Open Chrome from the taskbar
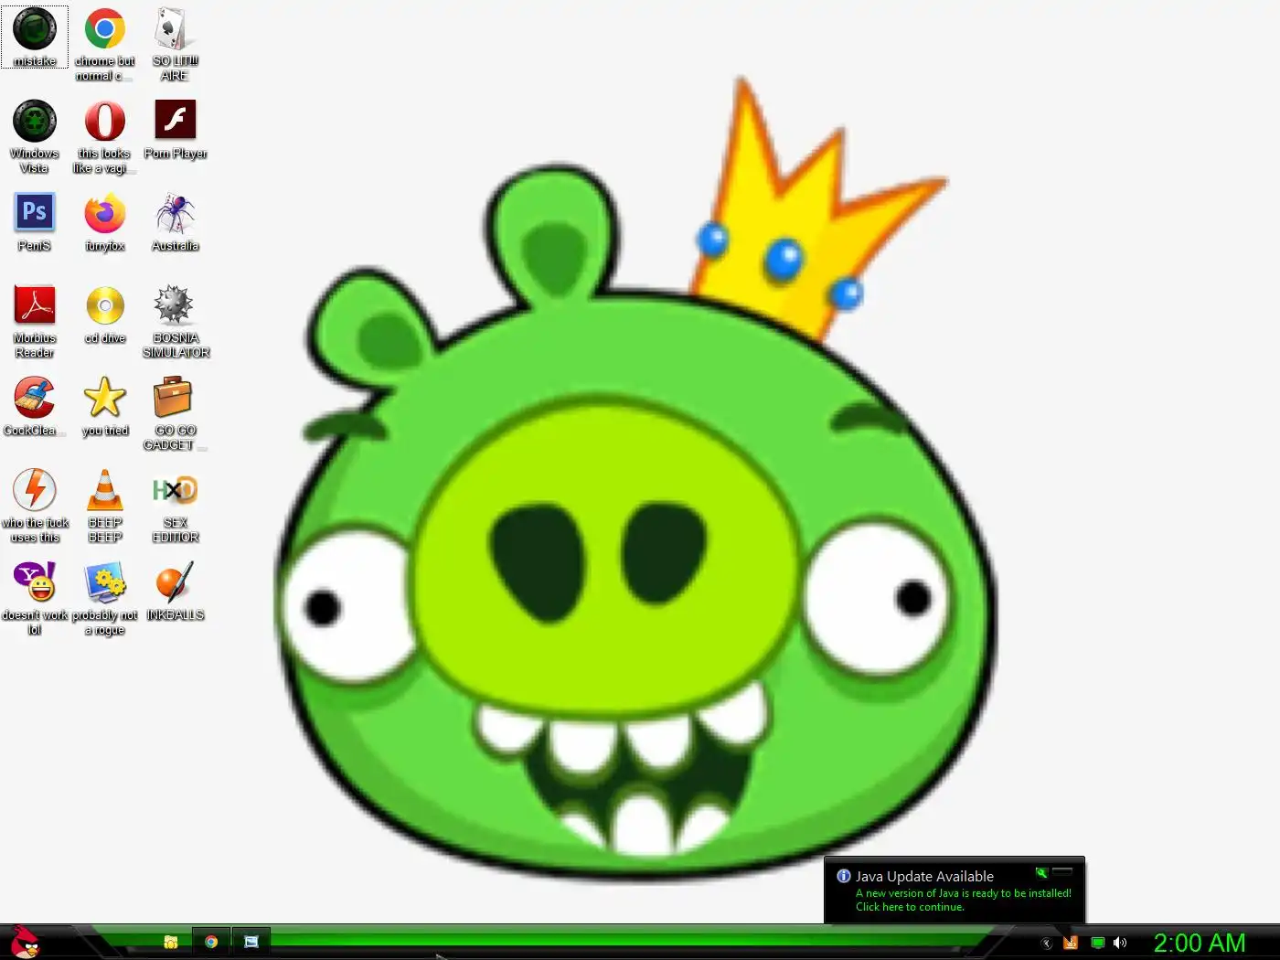Screen dimensions: 1280x960 coord(211,942)
